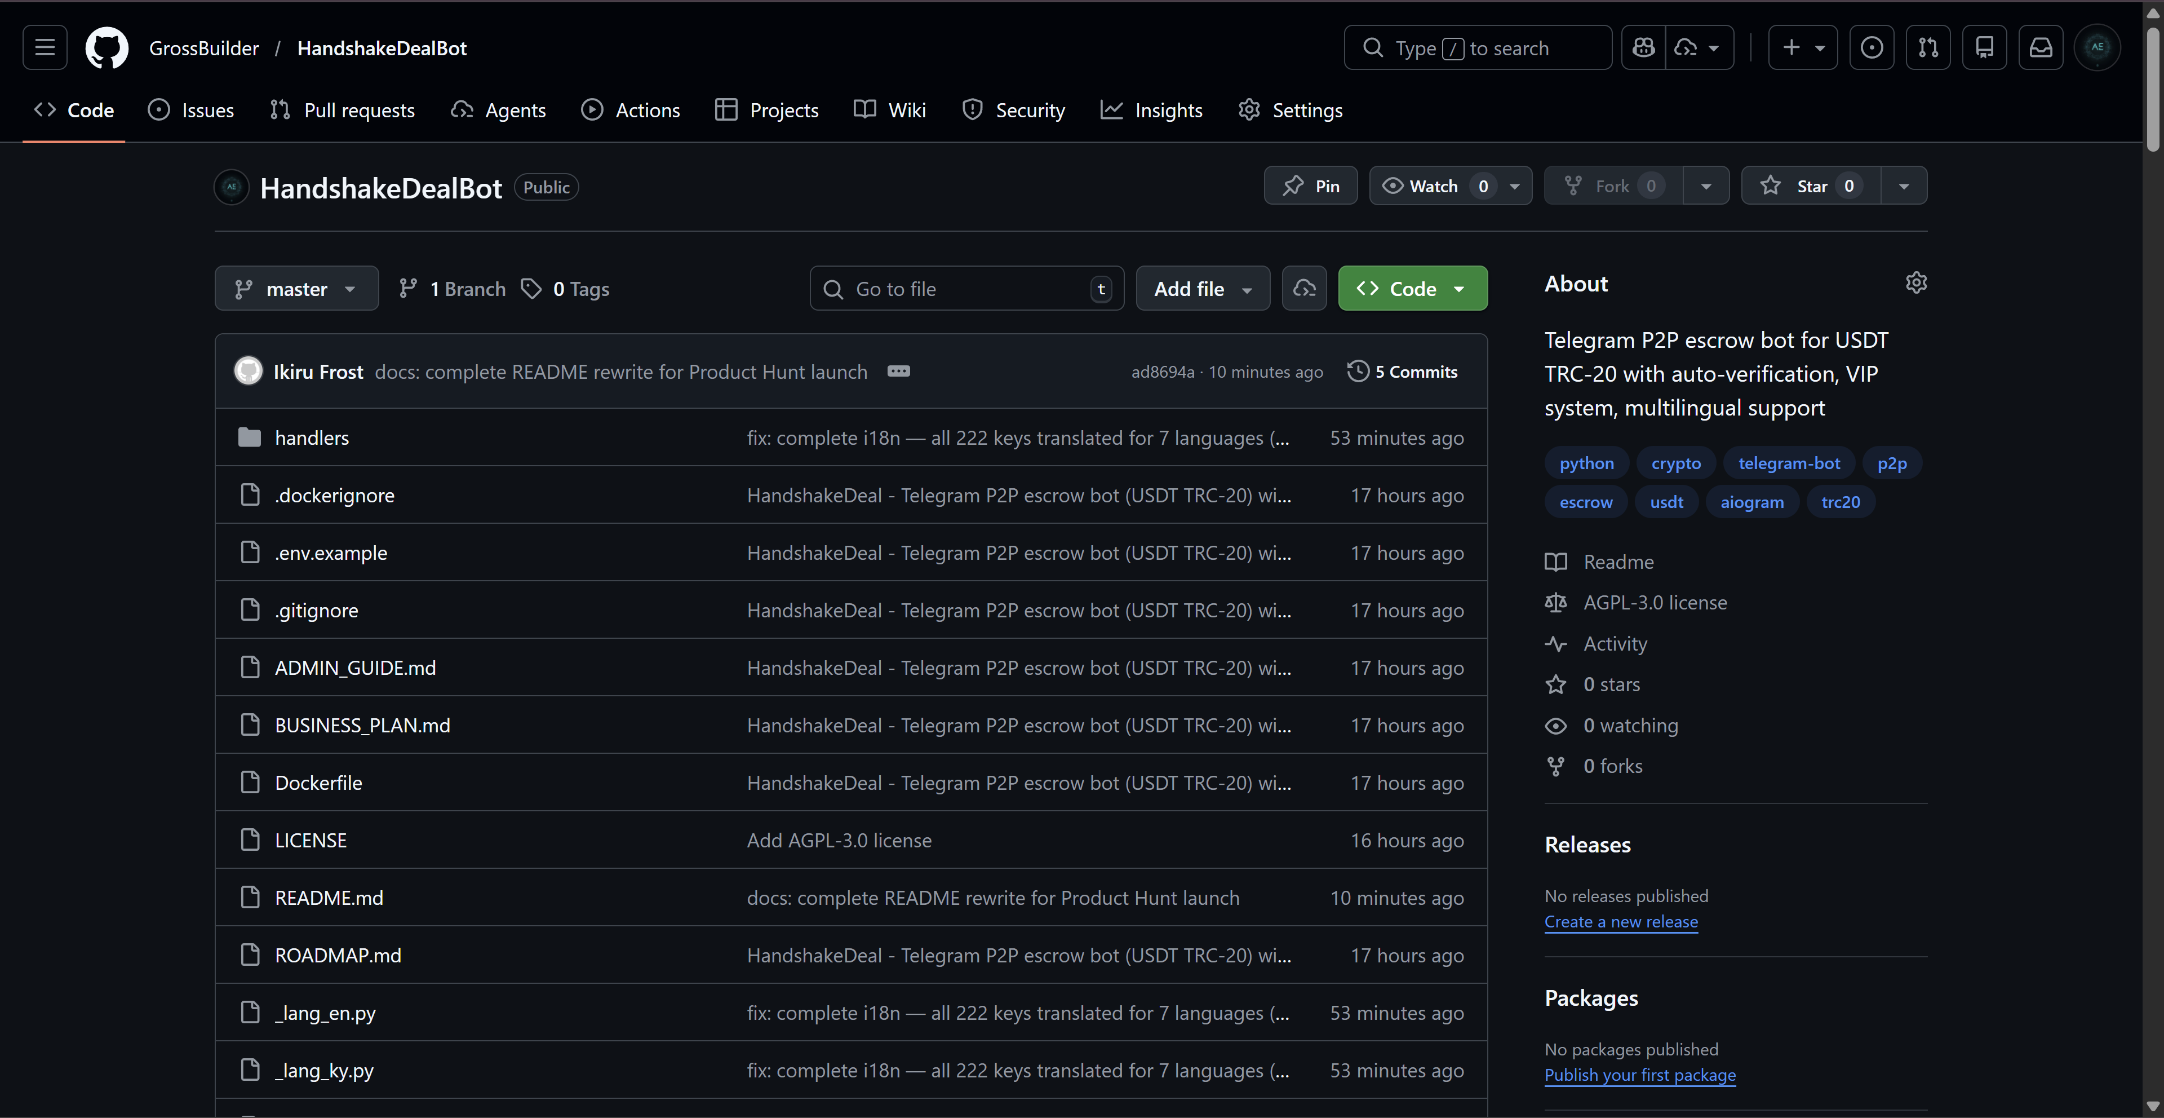
Task: Open the Agents tab
Action: (498, 110)
